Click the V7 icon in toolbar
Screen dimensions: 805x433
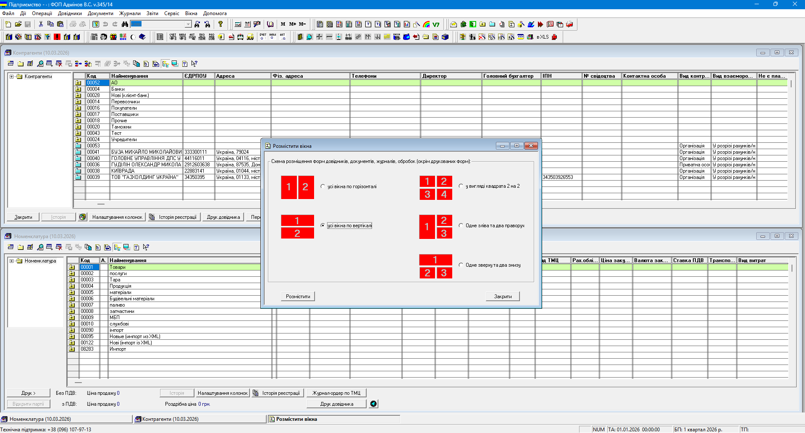click(x=436, y=24)
